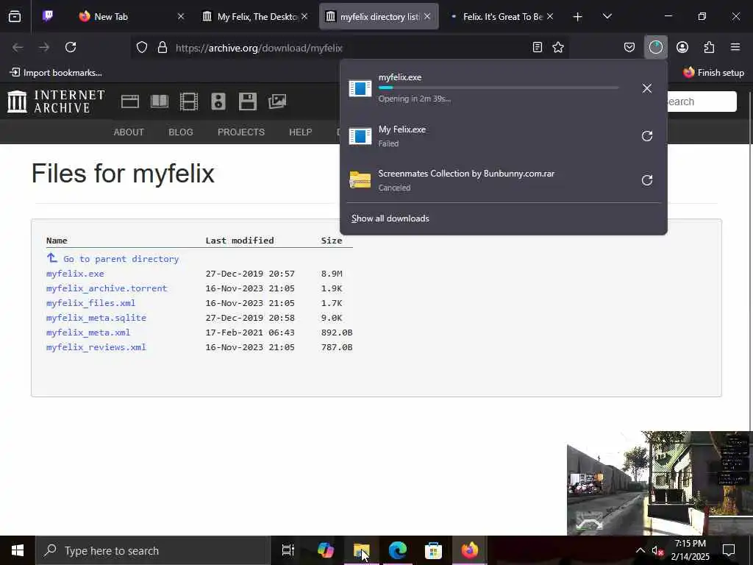Open the Windows Start menu
The height and width of the screenshot is (565, 753).
click(18, 550)
